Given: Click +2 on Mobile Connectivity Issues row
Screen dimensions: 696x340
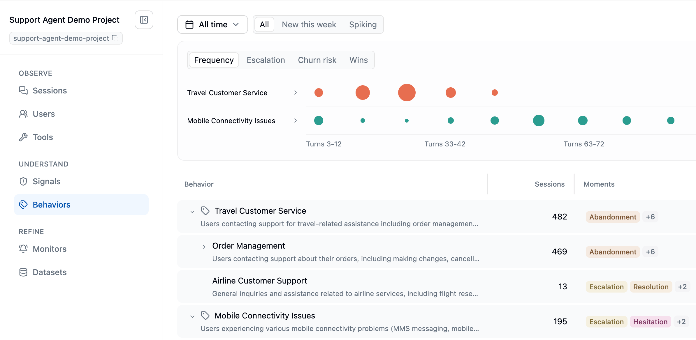Looking at the screenshot, I should [681, 322].
